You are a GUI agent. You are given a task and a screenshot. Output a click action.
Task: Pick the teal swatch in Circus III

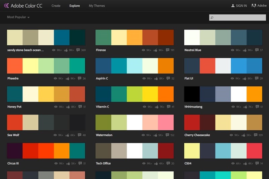[x=77, y=151]
